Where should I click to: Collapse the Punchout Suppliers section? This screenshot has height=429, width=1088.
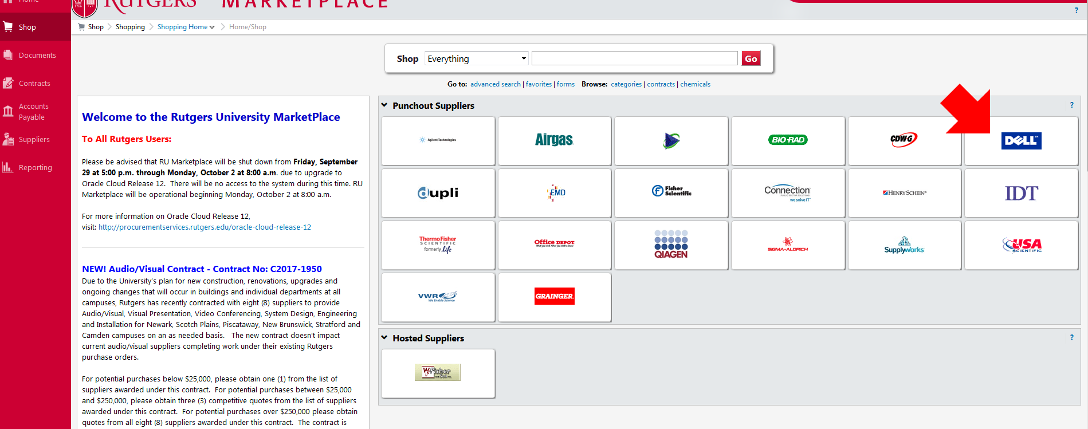pos(384,105)
